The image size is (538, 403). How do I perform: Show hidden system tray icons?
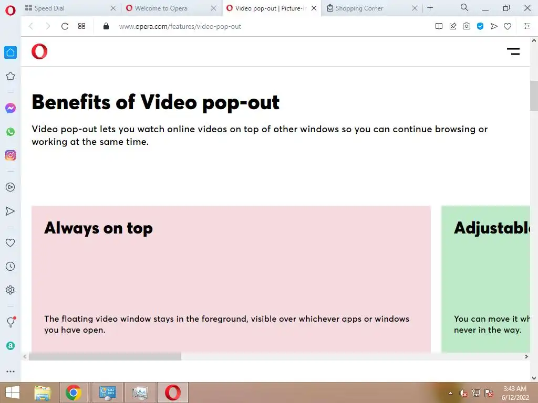coord(450,393)
